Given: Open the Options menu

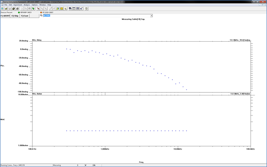Looking at the screenshot, I should click(35, 5).
